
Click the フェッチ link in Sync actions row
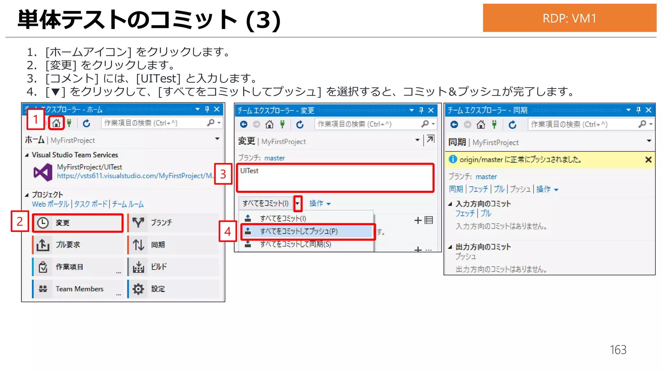tap(478, 189)
